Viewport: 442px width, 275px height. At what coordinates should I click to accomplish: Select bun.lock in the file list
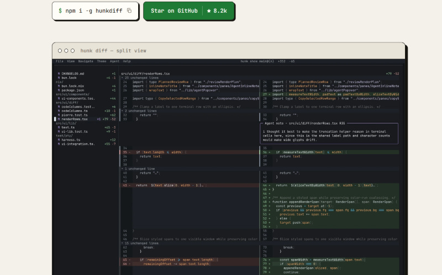[87, 78]
